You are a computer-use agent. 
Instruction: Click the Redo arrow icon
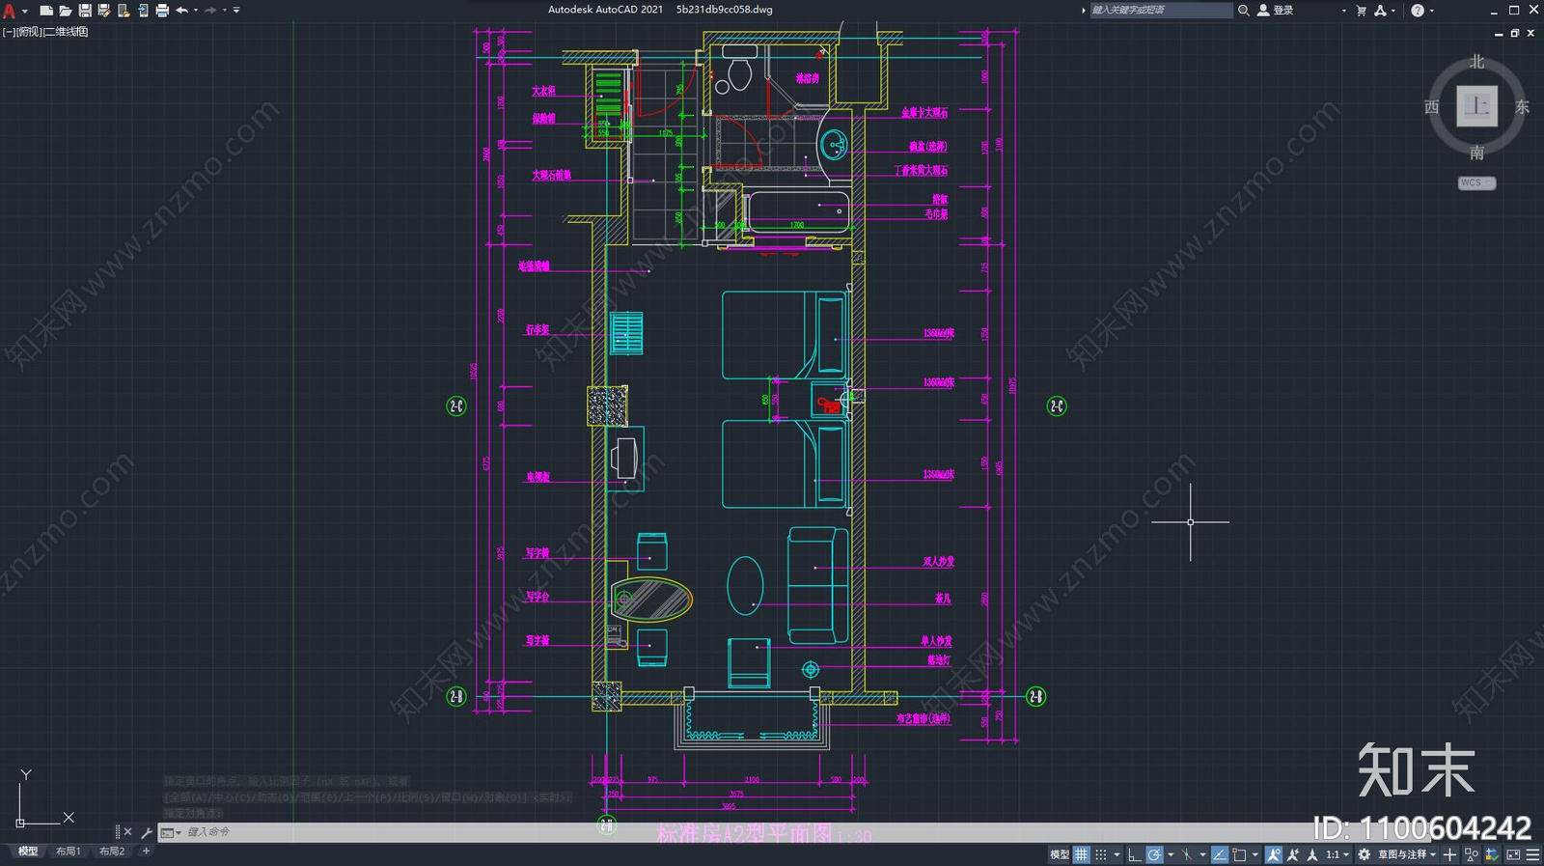(x=210, y=10)
